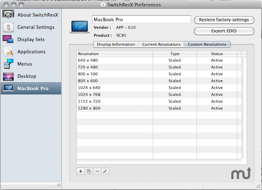Open the About SwitchResX icon
The image size is (262, 190).
click(8, 15)
